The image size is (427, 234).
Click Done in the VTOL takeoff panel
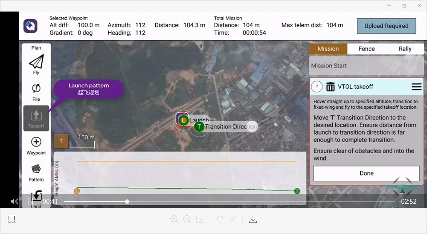(x=367, y=173)
